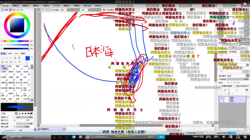Select the magic wand tool
250x140 pixels.
click(x=11, y=58)
